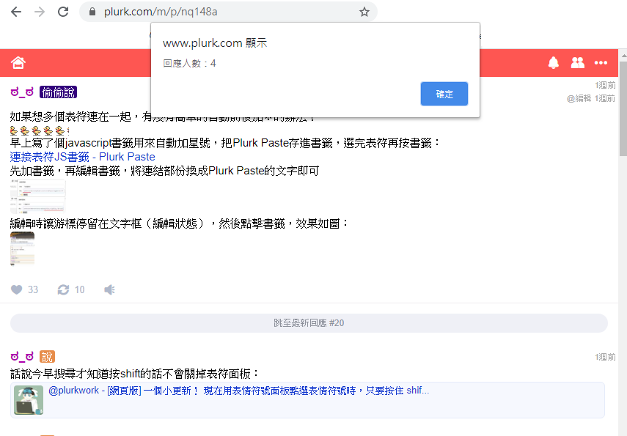Like the plurk with the heart icon
This screenshot has height=436, width=627.
(16, 289)
